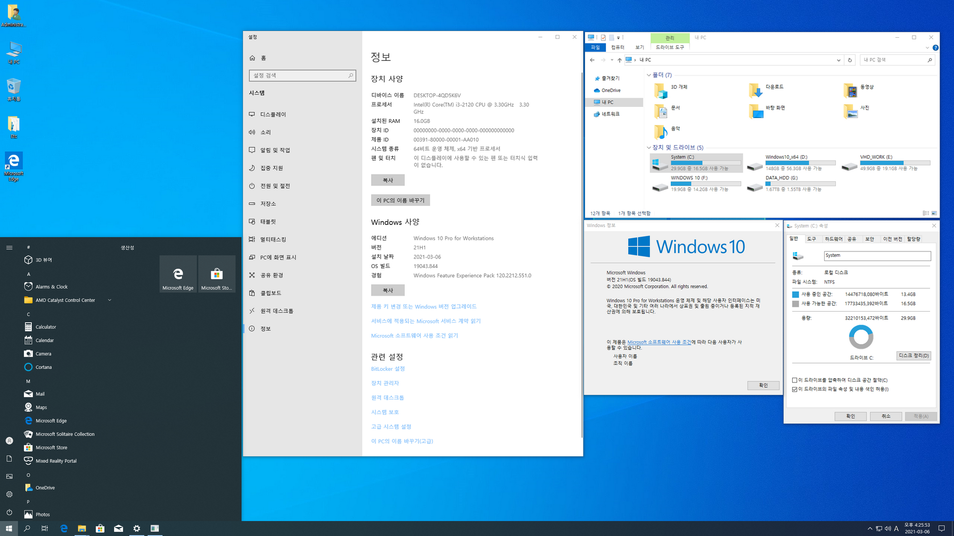954x536 pixels.
Task: Click Microsoft 소프트웨어 사용 조건 link in winver
Action: [x=659, y=342]
